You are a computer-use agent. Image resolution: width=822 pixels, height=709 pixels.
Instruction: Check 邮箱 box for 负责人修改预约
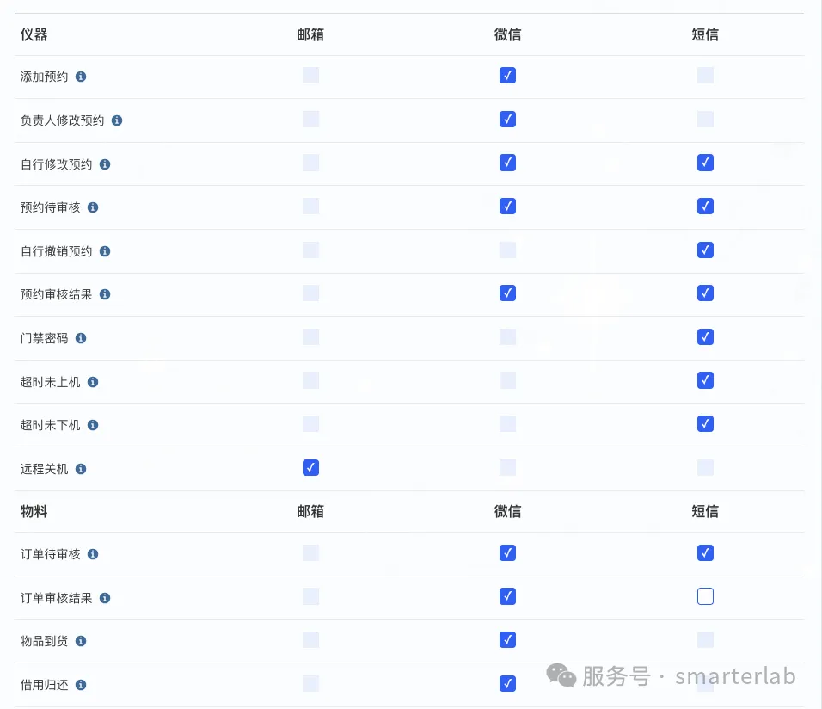point(311,119)
